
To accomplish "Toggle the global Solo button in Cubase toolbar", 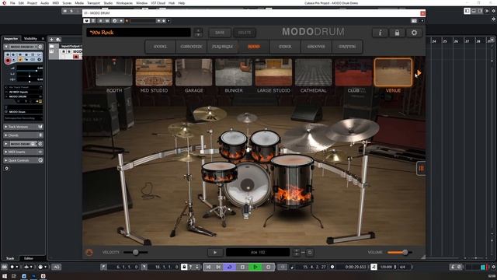I will pyautogui.click(x=71, y=11).
